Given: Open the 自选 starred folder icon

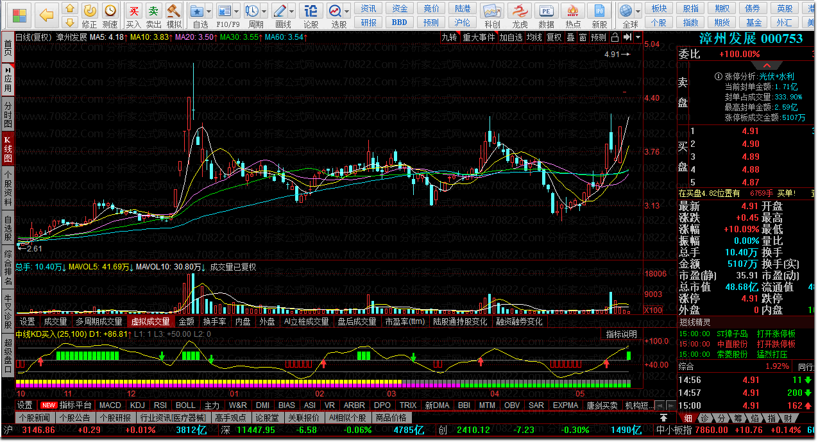Looking at the screenshot, I should coord(197,11).
